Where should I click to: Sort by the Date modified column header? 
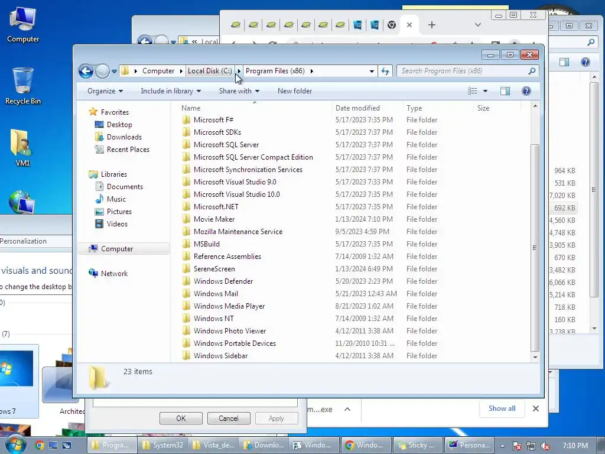pyautogui.click(x=366, y=108)
